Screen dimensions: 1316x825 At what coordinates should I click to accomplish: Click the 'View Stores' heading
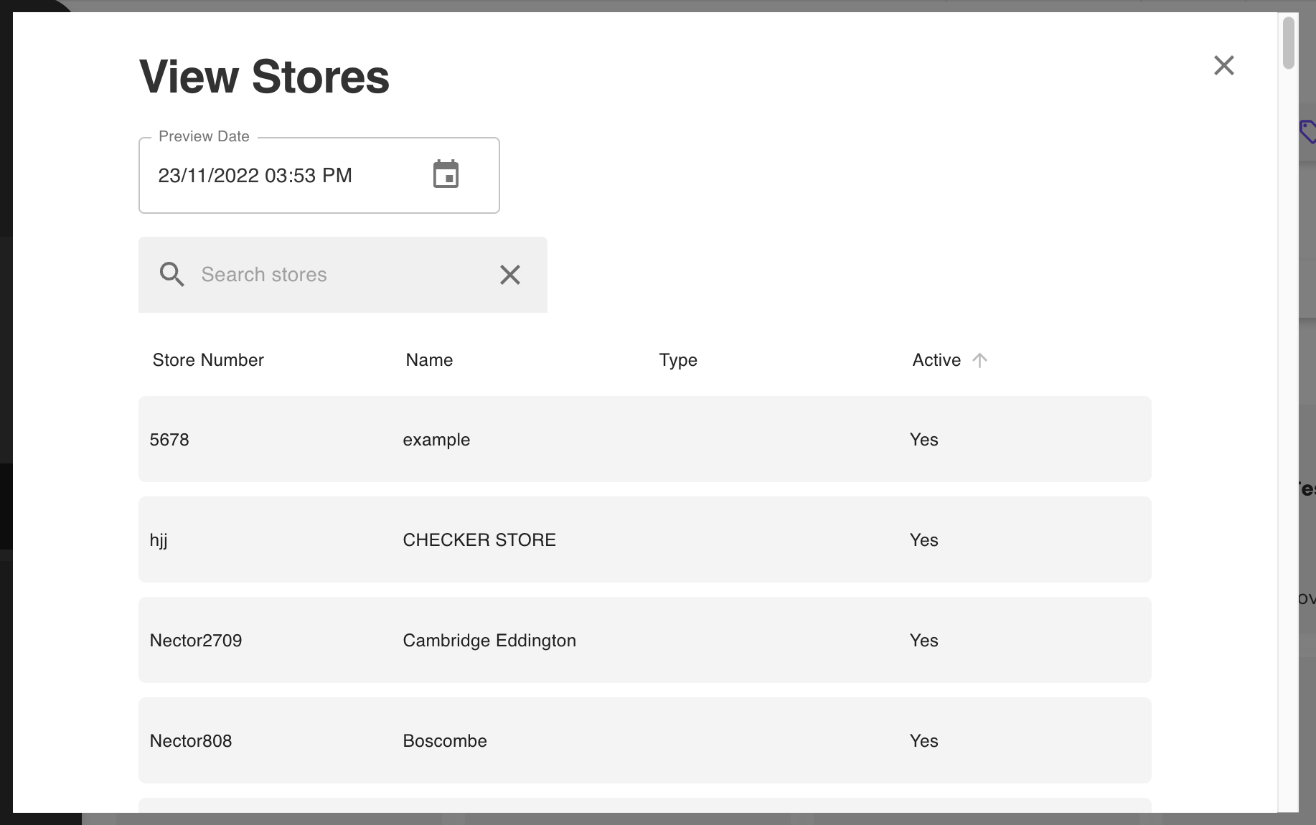click(x=264, y=77)
